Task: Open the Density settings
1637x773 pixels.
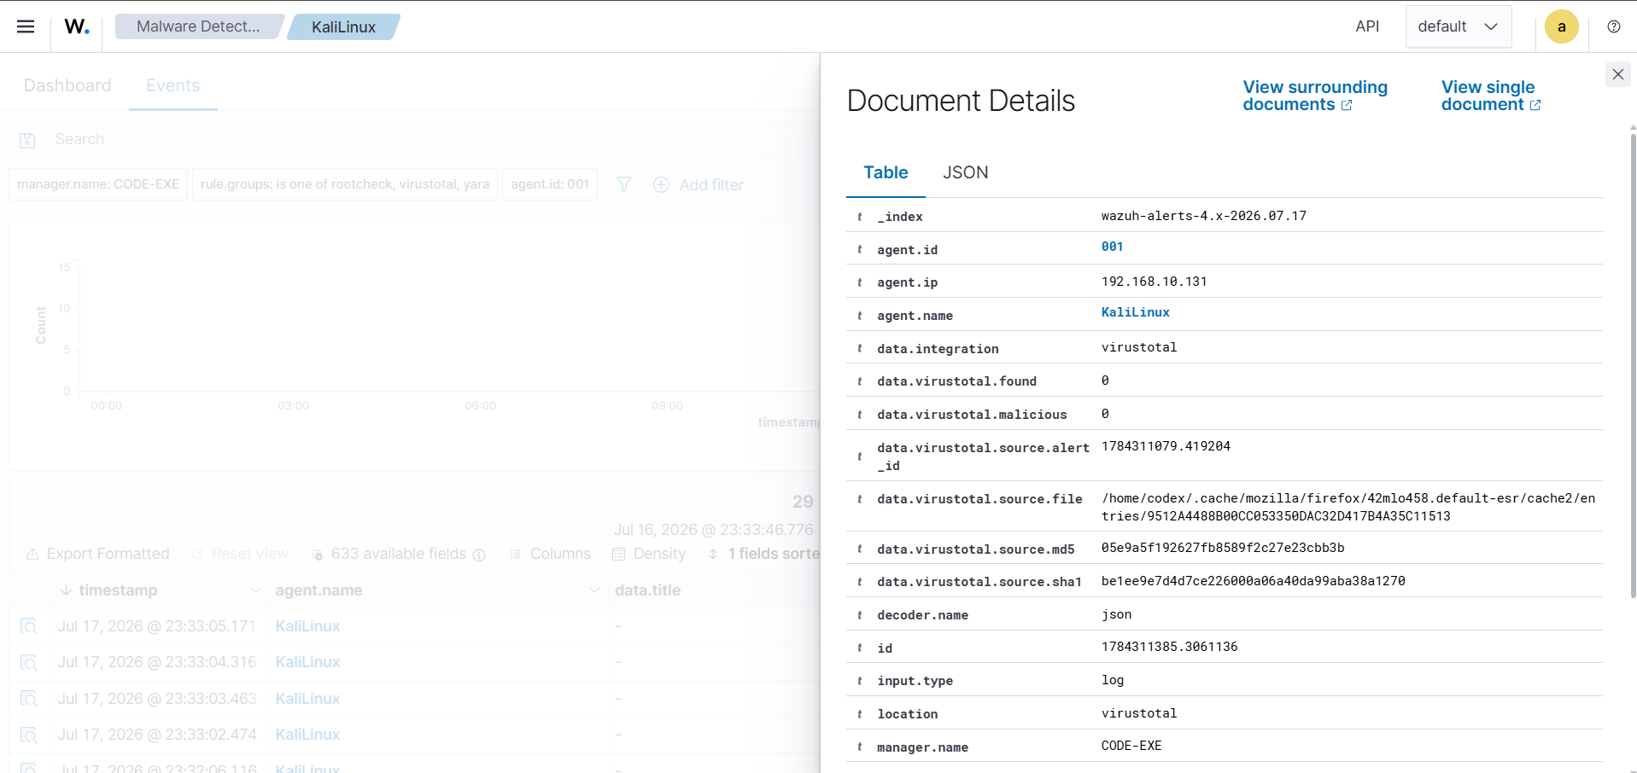Action: tap(650, 554)
